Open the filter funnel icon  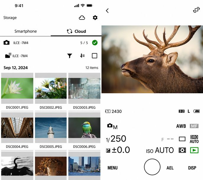coord(69,56)
